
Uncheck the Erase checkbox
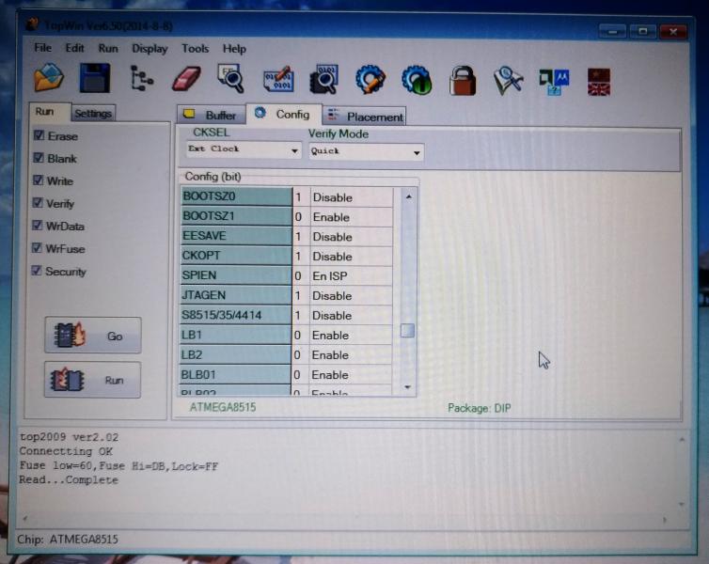[x=39, y=135]
